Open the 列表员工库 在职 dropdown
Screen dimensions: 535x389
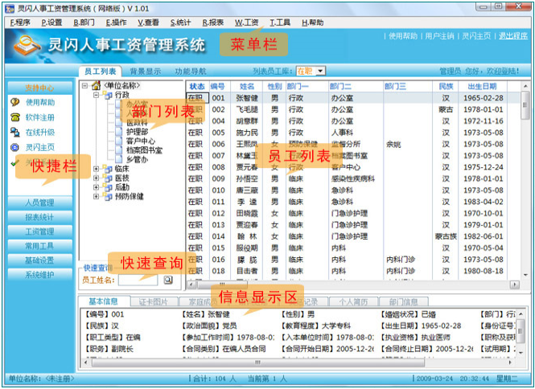point(320,71)
